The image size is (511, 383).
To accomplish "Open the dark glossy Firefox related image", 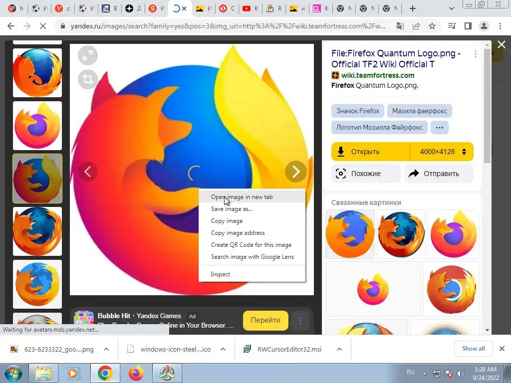I will click(x=401, y=234).
